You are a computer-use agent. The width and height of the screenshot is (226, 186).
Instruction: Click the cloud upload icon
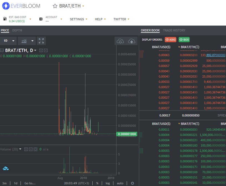tap(132, 41)
